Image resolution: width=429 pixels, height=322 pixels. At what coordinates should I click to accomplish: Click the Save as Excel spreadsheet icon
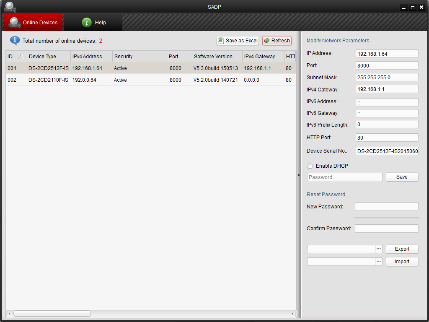click(x=221, y=41)
